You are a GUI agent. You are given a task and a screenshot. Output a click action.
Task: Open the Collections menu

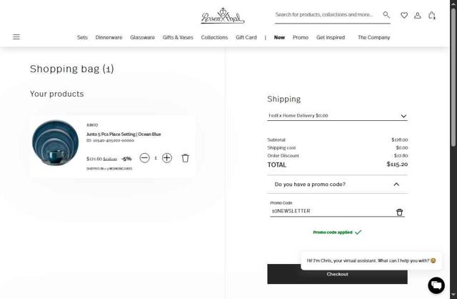point(214,37)
